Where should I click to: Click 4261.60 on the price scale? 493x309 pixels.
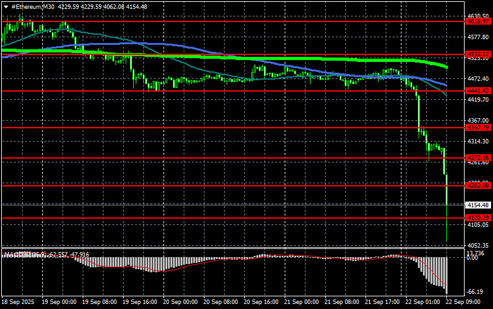[478, 162]
